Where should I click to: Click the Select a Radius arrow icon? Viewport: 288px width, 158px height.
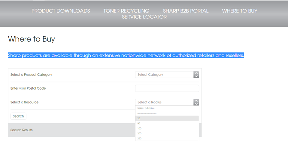(196, 102)
